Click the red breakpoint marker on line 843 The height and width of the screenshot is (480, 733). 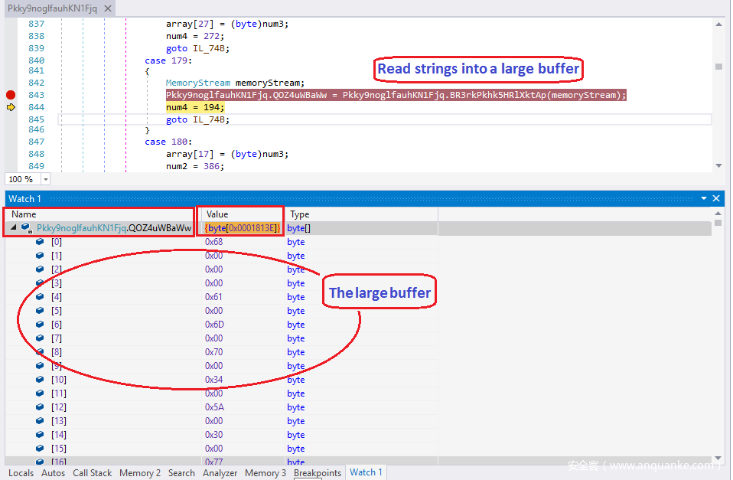point(11,95)
